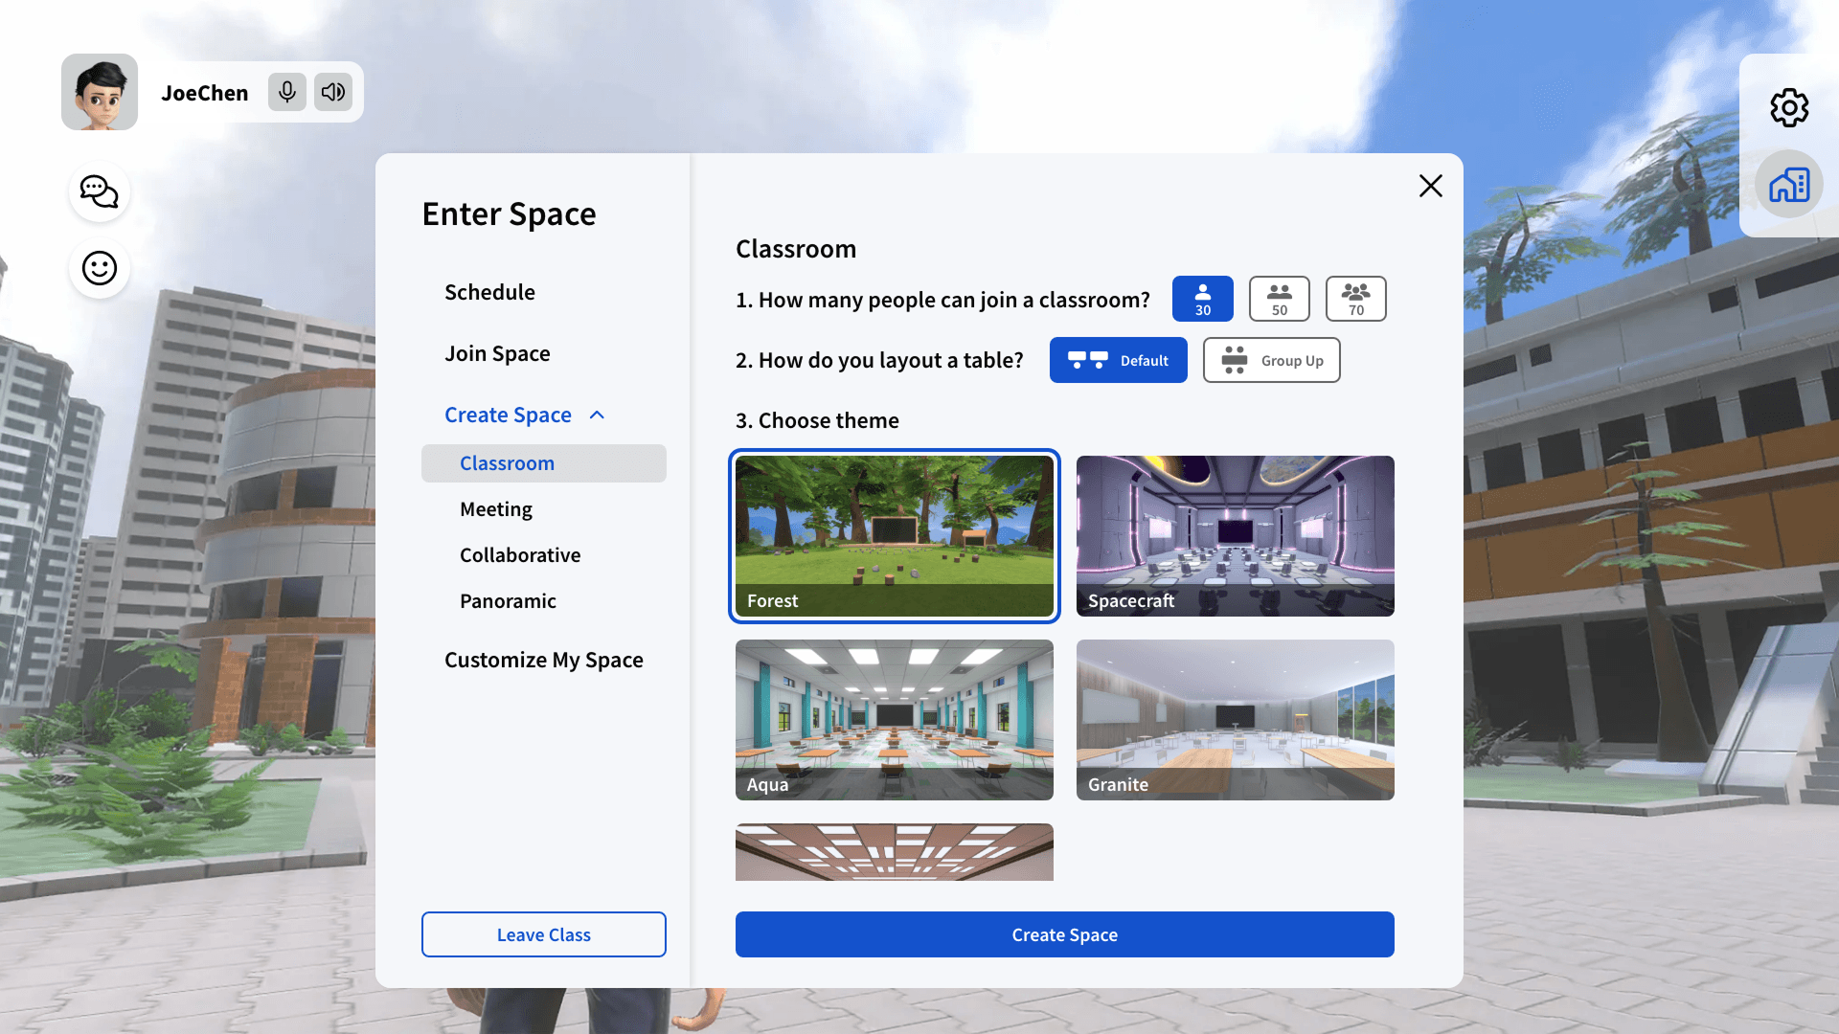Select the Default table layout
The width and height of the screenshot is (1839, 1034).
tap(1118, 360)
